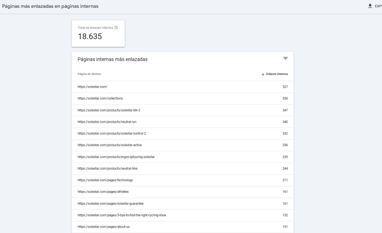
Task: Click the Total de enlaces internos card
Action: tap(98, 33)
